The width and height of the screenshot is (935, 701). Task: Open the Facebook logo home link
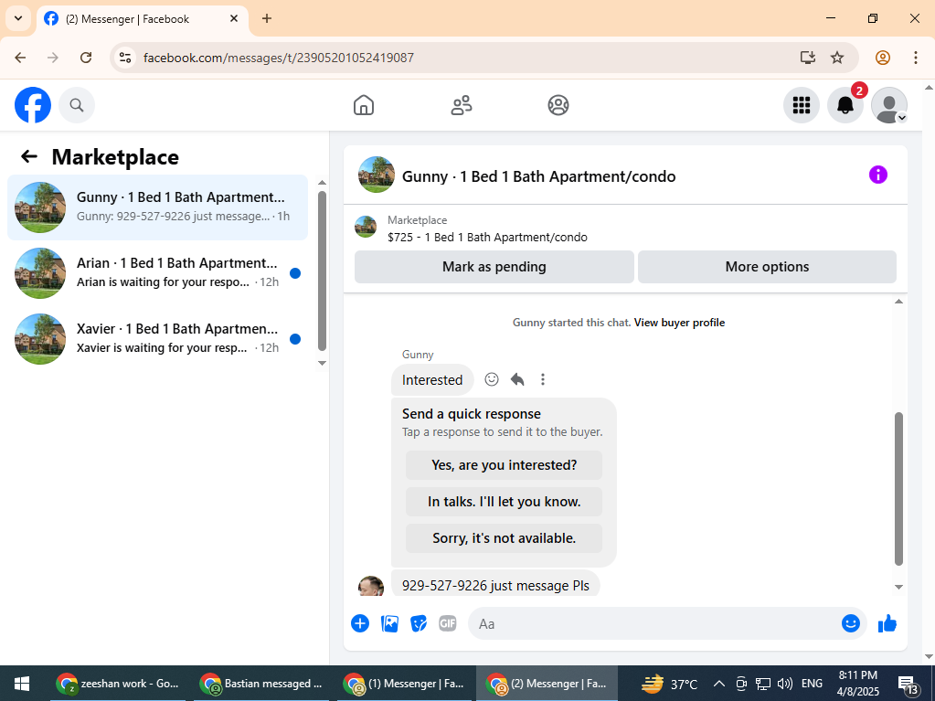coord(33,105)
